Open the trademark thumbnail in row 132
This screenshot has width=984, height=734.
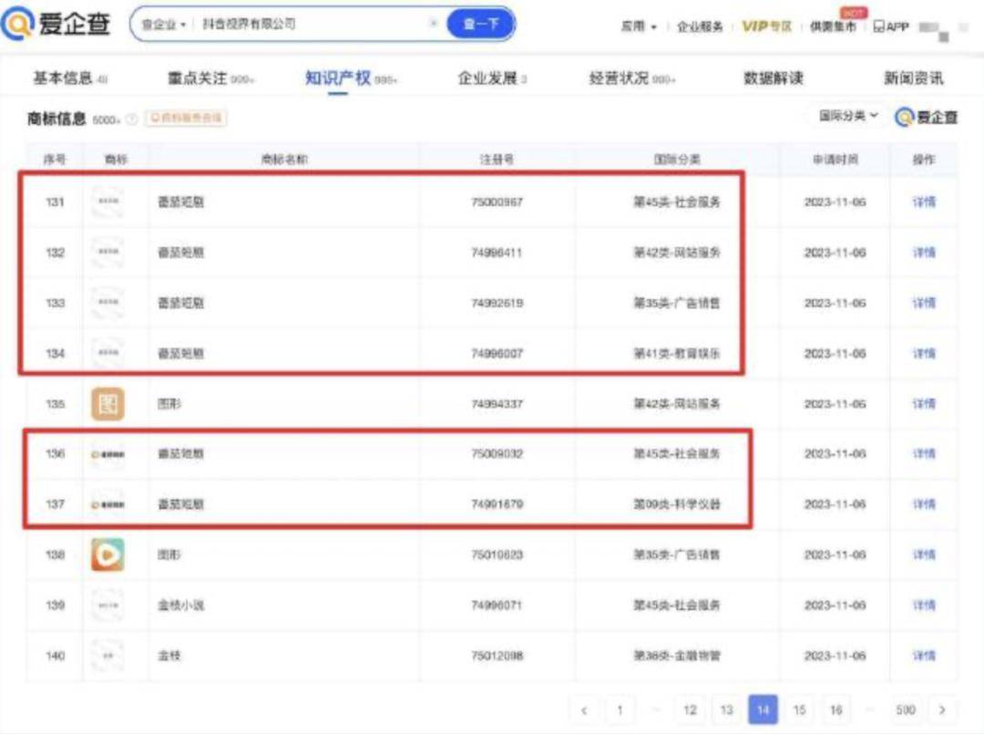pos(108,253)
